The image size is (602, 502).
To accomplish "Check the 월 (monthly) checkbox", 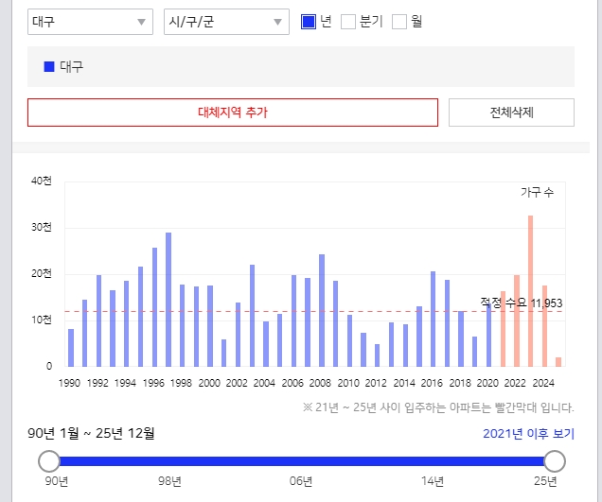I will pyautogui.click(x=398, y=21).
